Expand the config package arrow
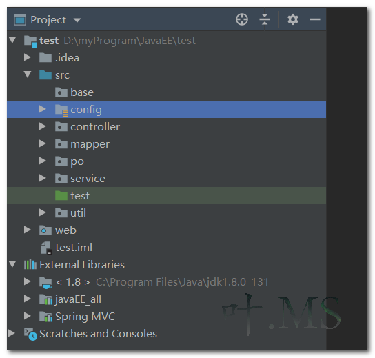This screenshot has height=358, width=375. click(x=43, y=109)
